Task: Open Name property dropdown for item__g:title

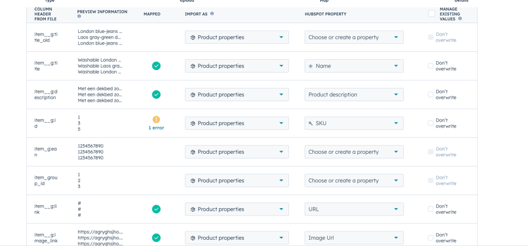Action: coord(354,66)
